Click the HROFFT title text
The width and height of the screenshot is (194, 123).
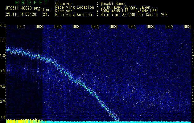coord(32,2)
